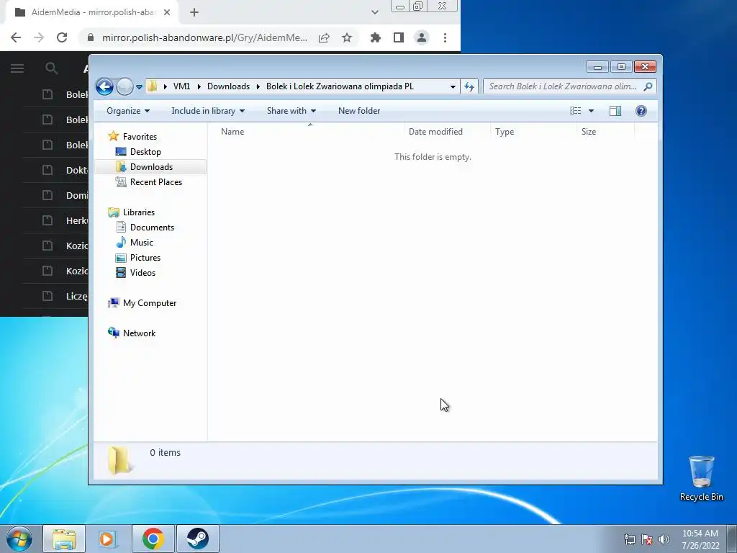Go back in Chrome browser

[16, 37]
